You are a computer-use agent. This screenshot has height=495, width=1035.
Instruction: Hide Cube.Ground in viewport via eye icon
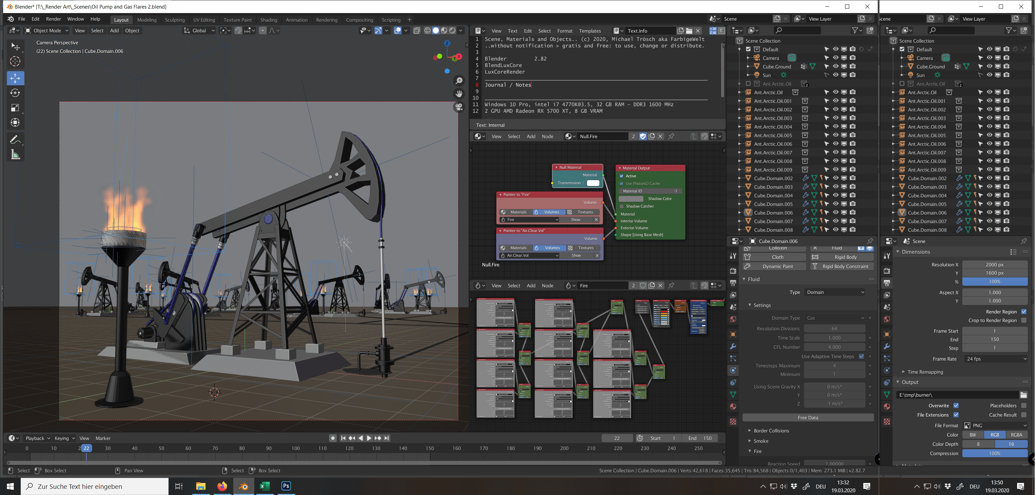[836, 66]
